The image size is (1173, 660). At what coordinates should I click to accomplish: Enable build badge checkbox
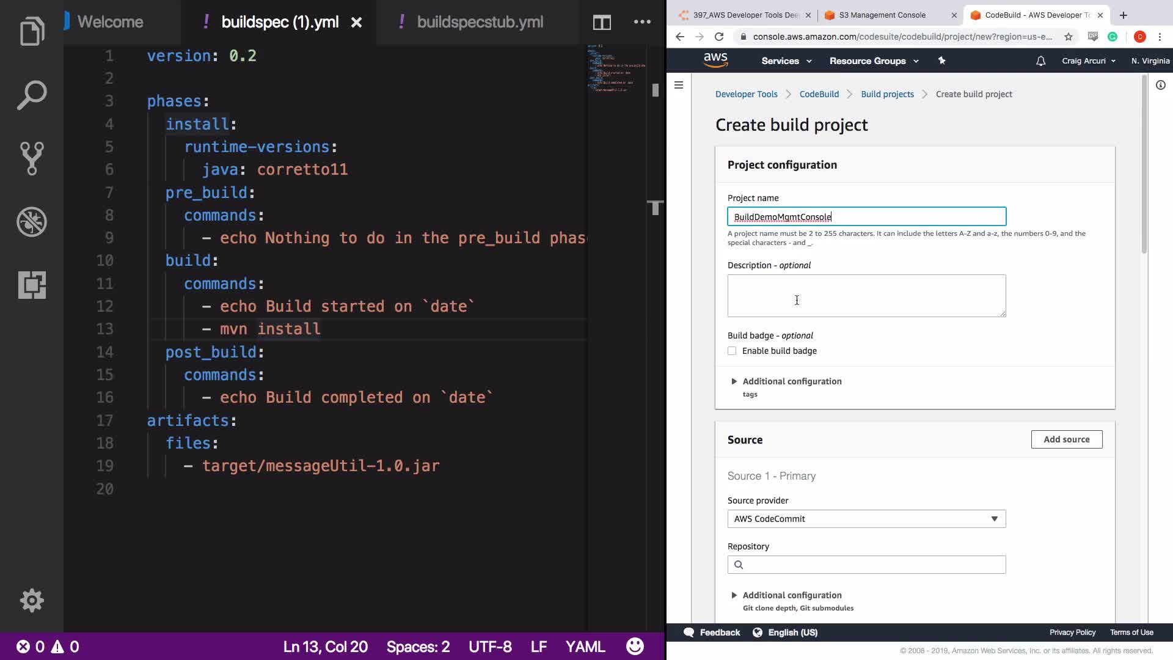coord(732,351)
